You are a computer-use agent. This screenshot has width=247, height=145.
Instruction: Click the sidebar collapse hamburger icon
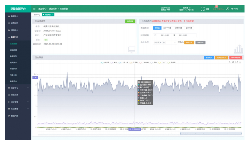[x=34, y=9]
